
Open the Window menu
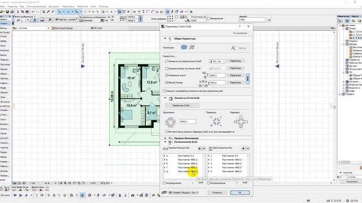coord(93,6)
